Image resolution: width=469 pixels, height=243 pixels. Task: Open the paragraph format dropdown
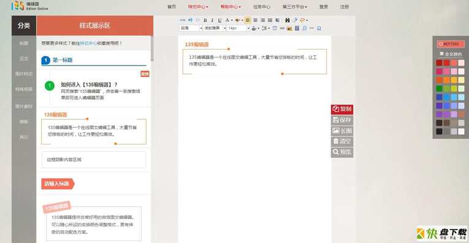coord(191,28)
